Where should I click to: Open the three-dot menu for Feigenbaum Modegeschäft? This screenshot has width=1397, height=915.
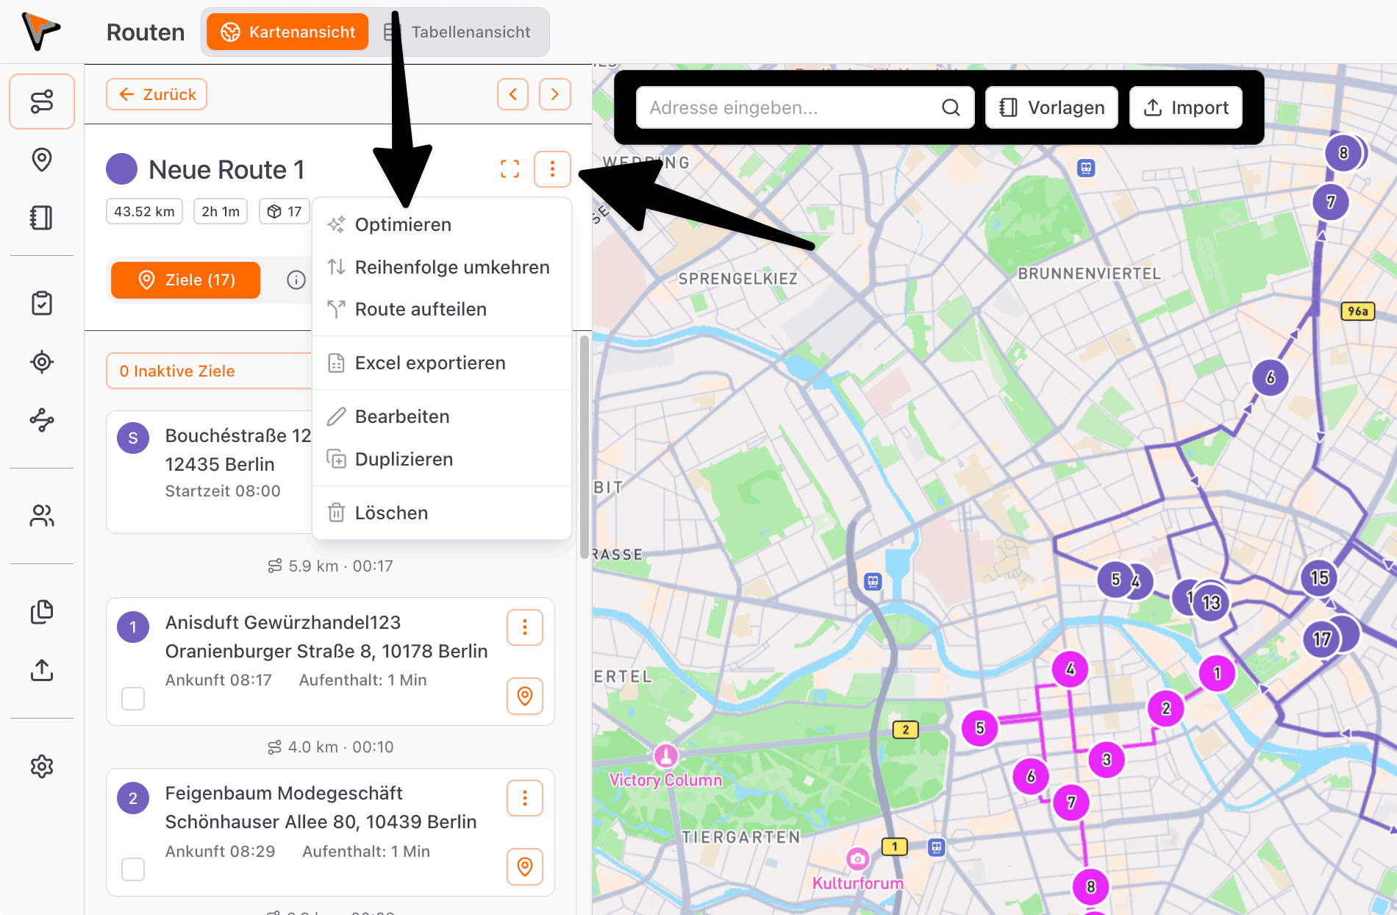point(524,798)
